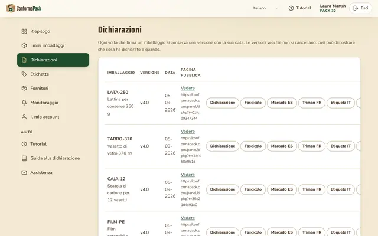Open the Etichette section

coord(53,74)
